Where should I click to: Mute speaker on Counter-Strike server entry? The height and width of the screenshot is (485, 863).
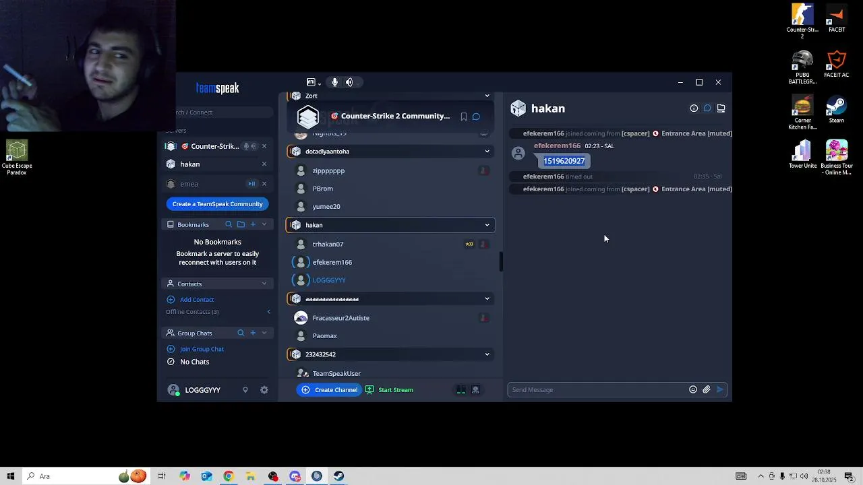pos(254,146)
